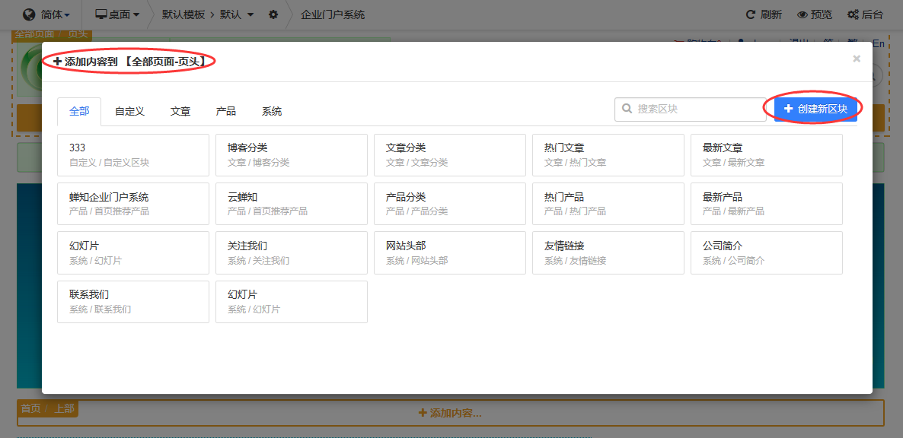The image size is (903, 438).
Task: Click the desktop monitor icon
Action: tap(101, 14)
